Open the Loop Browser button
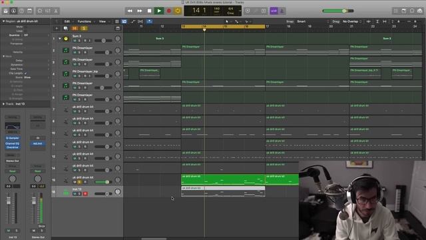Screen dimensions: 426x240 point(412,11)
